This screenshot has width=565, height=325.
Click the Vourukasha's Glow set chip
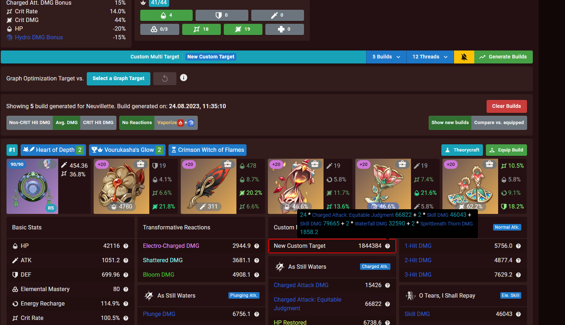tap(127, 150)
